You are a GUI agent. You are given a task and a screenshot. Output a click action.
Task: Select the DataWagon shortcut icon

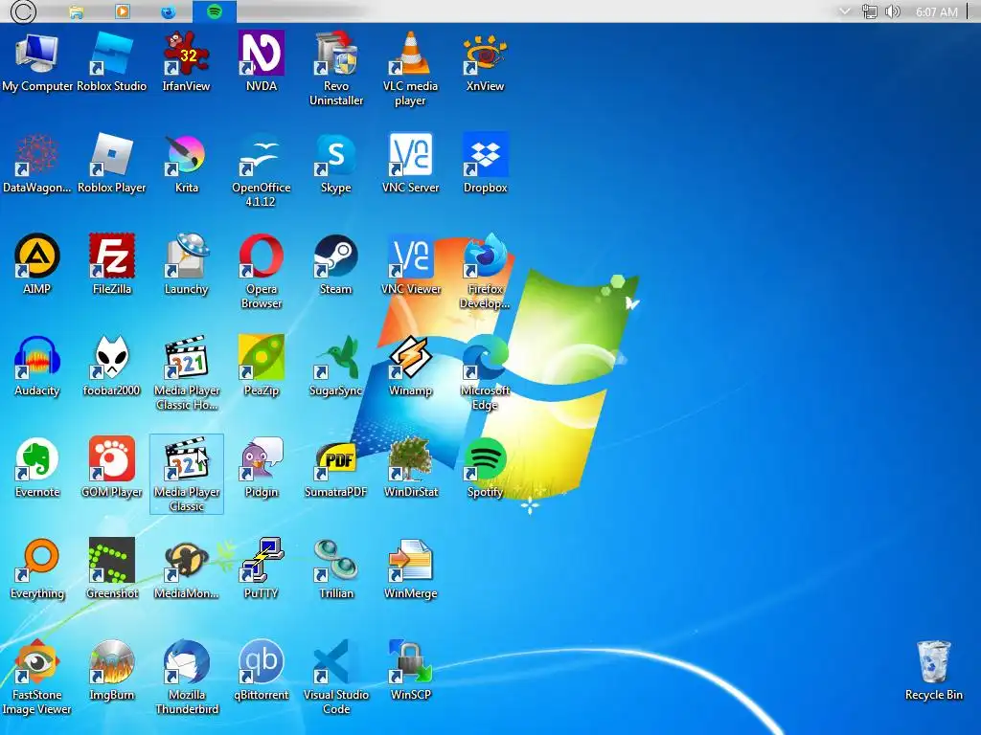coord(37,163)
